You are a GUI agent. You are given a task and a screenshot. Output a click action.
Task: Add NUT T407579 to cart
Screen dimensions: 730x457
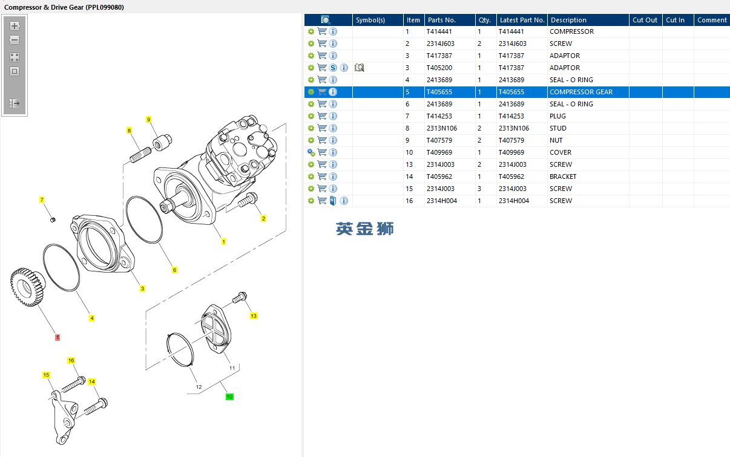point(322,140)
